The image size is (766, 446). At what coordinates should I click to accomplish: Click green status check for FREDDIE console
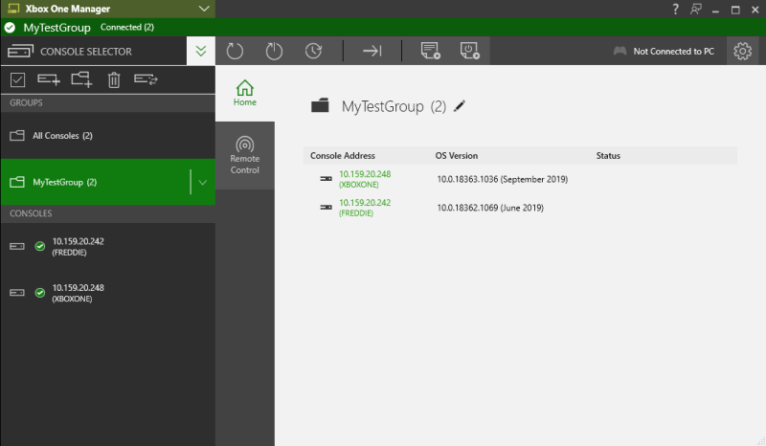tap(40, 246)
